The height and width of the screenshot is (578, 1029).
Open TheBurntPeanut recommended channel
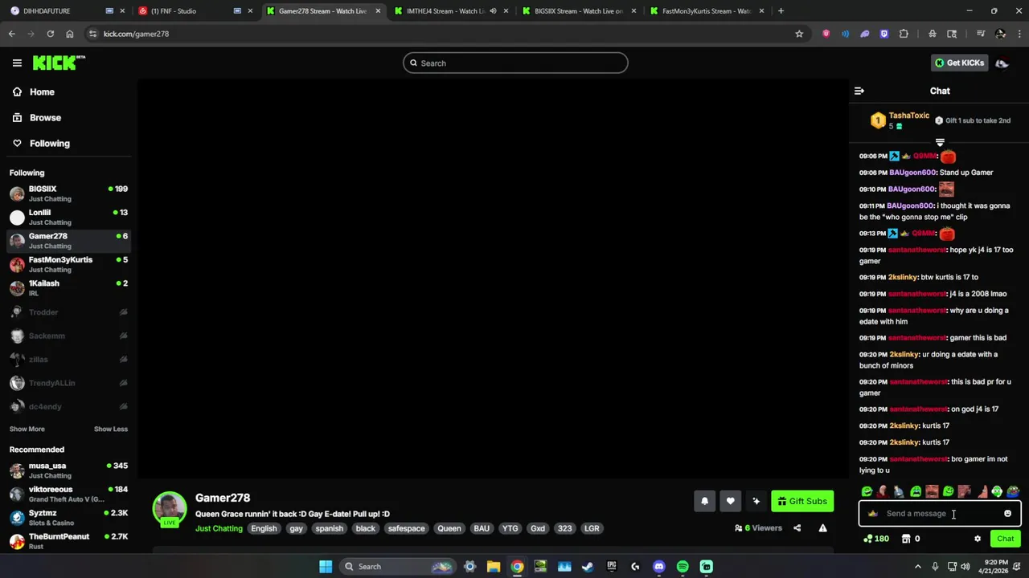pyautogui.click(x=68, y=541)
